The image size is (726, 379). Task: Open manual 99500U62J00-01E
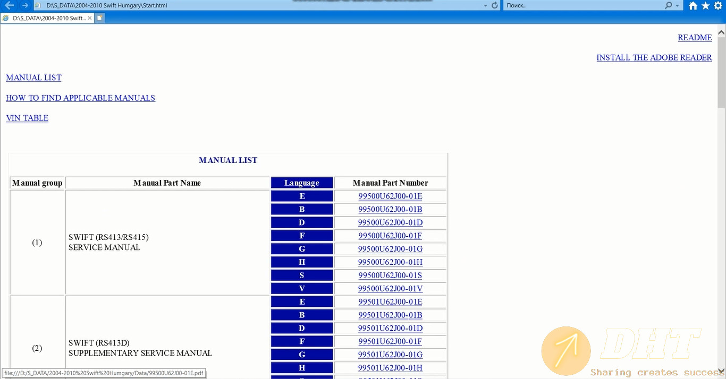(390, 196)
